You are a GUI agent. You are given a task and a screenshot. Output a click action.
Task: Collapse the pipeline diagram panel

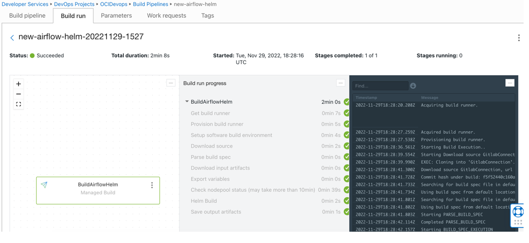coord(170,83)
